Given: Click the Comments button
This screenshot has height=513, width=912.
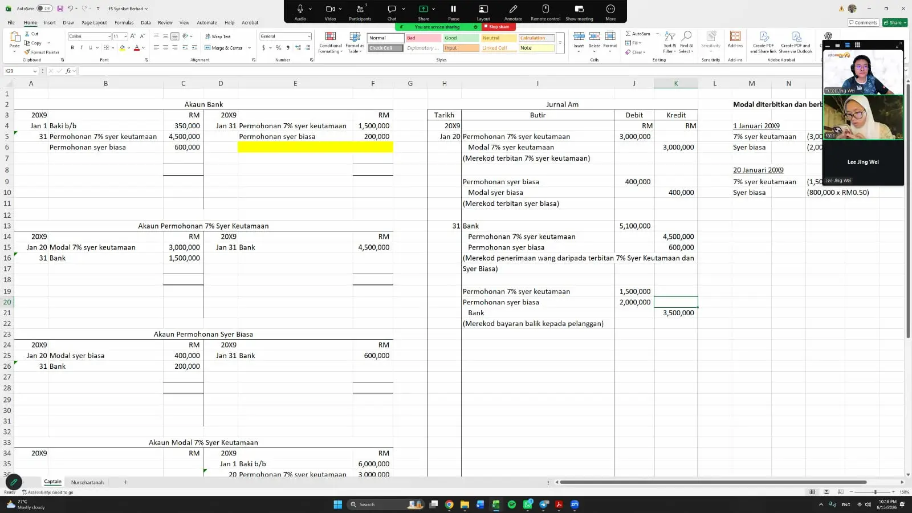Looking at the screenshot, I should (x=863, y=23).
